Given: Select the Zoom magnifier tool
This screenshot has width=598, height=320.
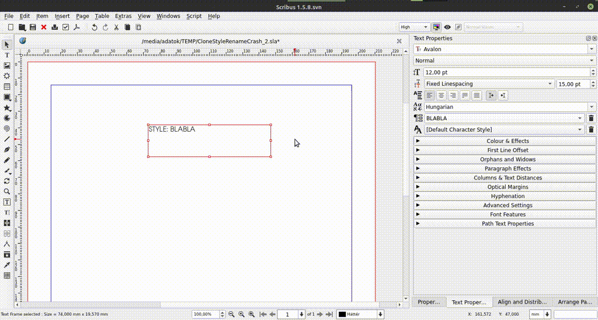Looking at the screenshot, I should point(7,191).
